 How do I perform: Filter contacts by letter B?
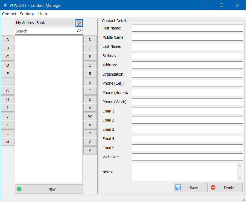click(8, 48)
